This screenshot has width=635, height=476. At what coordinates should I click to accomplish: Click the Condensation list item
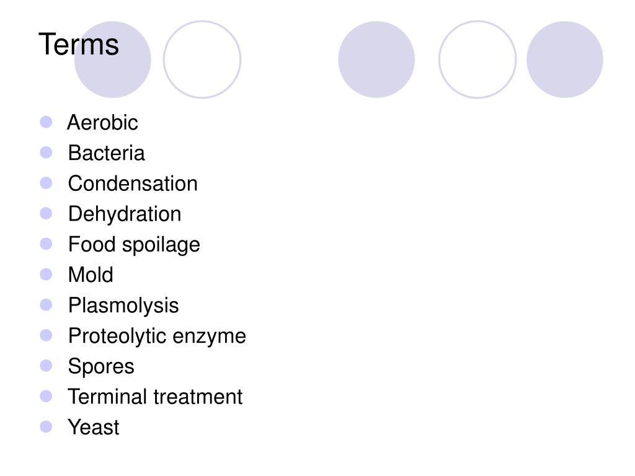tap(133, 183)
